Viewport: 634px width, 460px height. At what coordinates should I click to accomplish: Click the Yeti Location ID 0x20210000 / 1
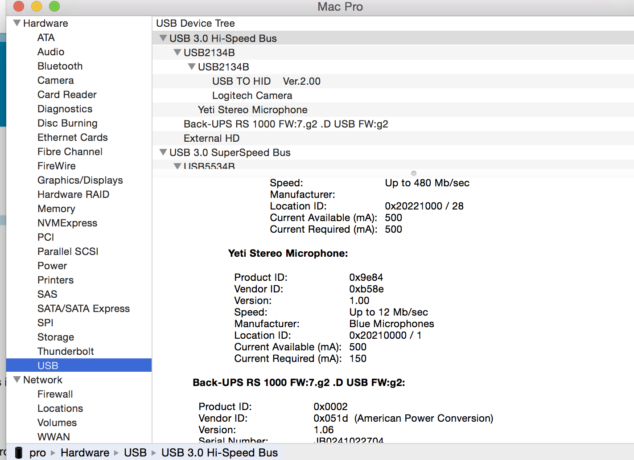(x=386, y=335)
